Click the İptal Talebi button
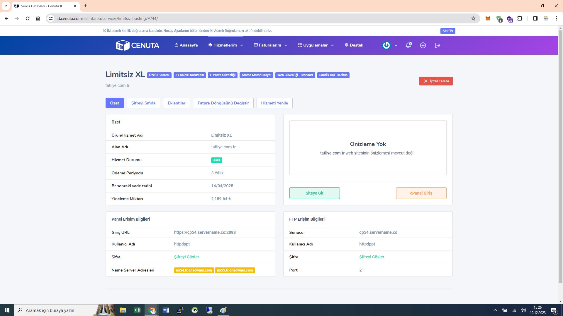 436,81
